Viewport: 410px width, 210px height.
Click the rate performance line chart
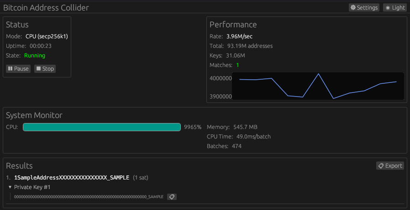(318, 86)
